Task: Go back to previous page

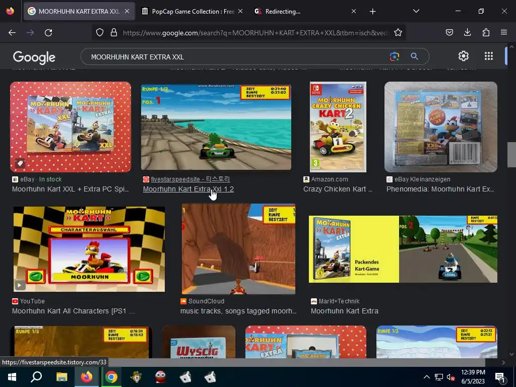Action: coord(12,33)
